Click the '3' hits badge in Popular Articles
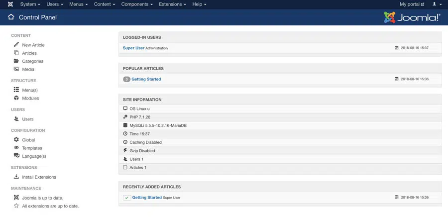 [126, 79]
